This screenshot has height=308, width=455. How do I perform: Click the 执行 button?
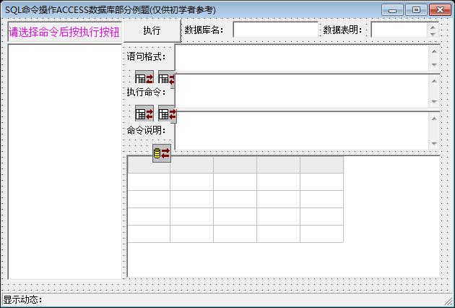point(152,30)
